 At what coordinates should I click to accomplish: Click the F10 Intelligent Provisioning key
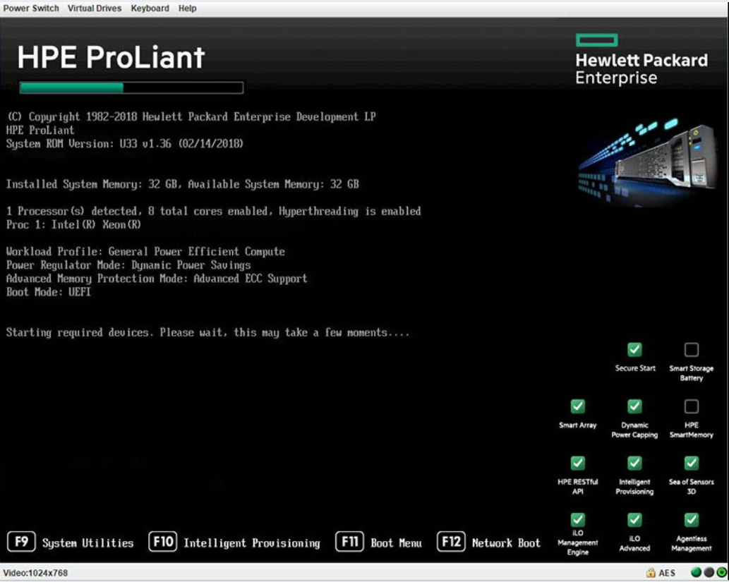point(163,542)
